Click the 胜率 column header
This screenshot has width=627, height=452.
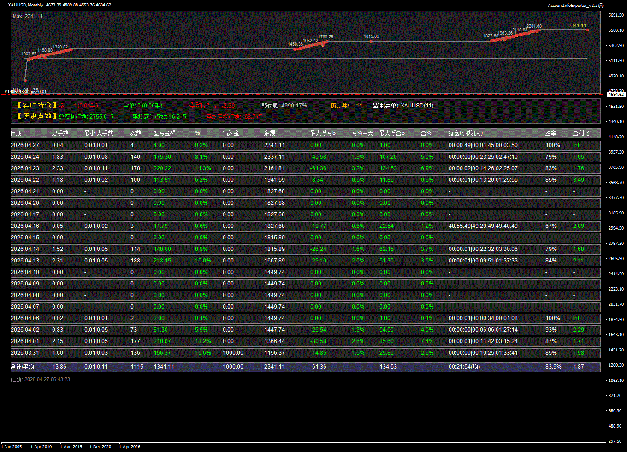(x=550, y=133)
